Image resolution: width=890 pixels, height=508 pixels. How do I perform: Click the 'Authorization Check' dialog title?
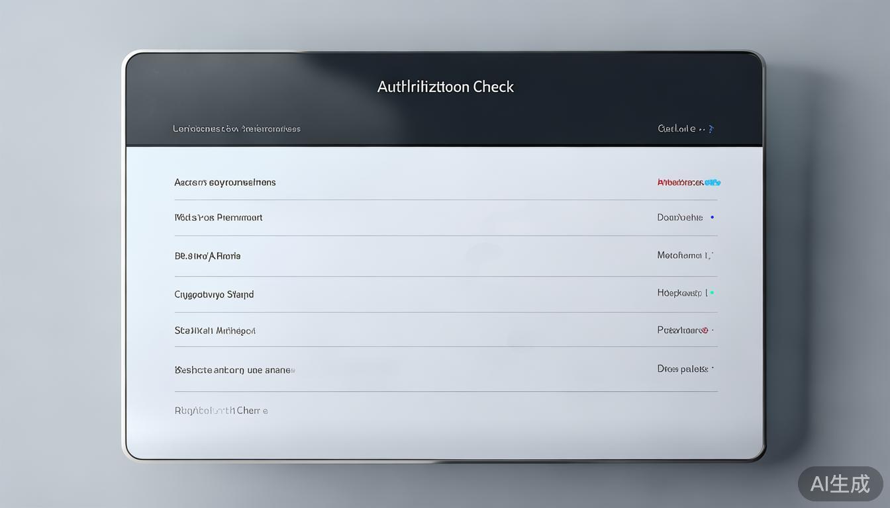tap(445, 87)
